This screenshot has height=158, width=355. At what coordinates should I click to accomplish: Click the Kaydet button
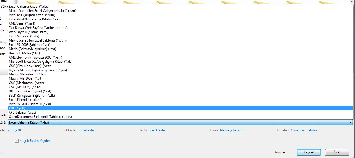pyautogui.click(x=309, y=152)
